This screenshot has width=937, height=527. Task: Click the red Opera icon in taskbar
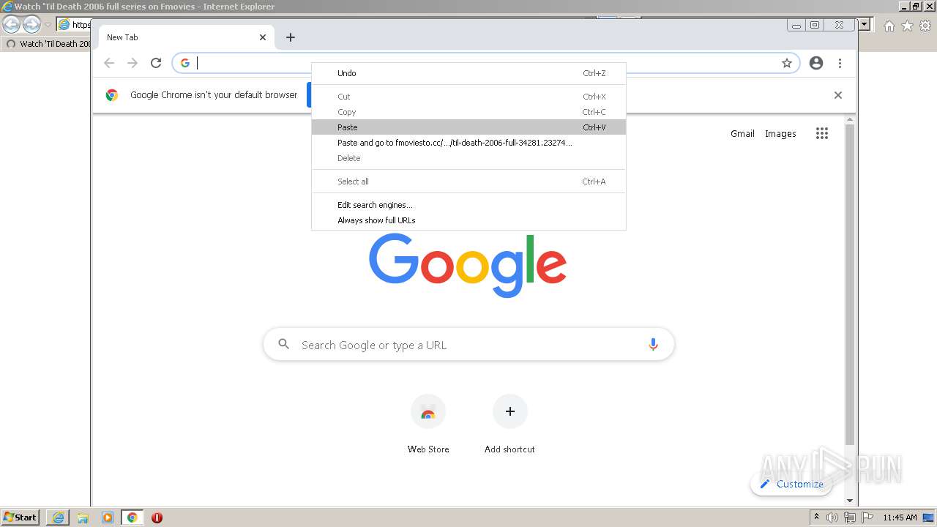point(157,517)
